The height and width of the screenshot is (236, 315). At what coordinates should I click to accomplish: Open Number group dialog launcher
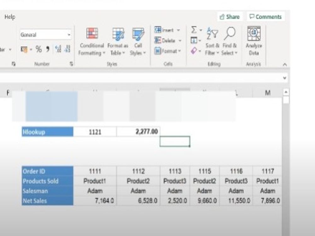[x=71, y=64]
